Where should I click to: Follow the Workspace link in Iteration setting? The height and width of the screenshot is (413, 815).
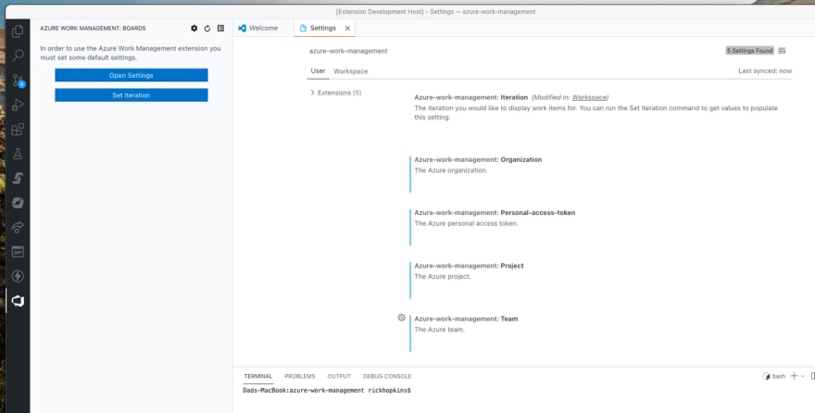point(589,97)
